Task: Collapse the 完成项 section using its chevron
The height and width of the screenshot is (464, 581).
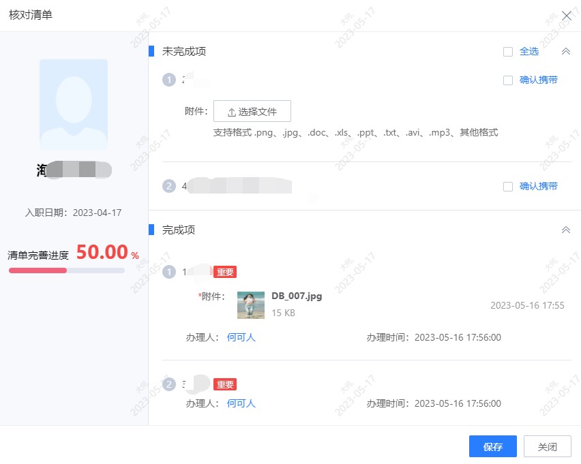Action: pos(566,230)
